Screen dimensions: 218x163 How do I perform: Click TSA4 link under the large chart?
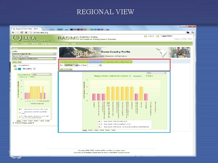coord(102,130)
